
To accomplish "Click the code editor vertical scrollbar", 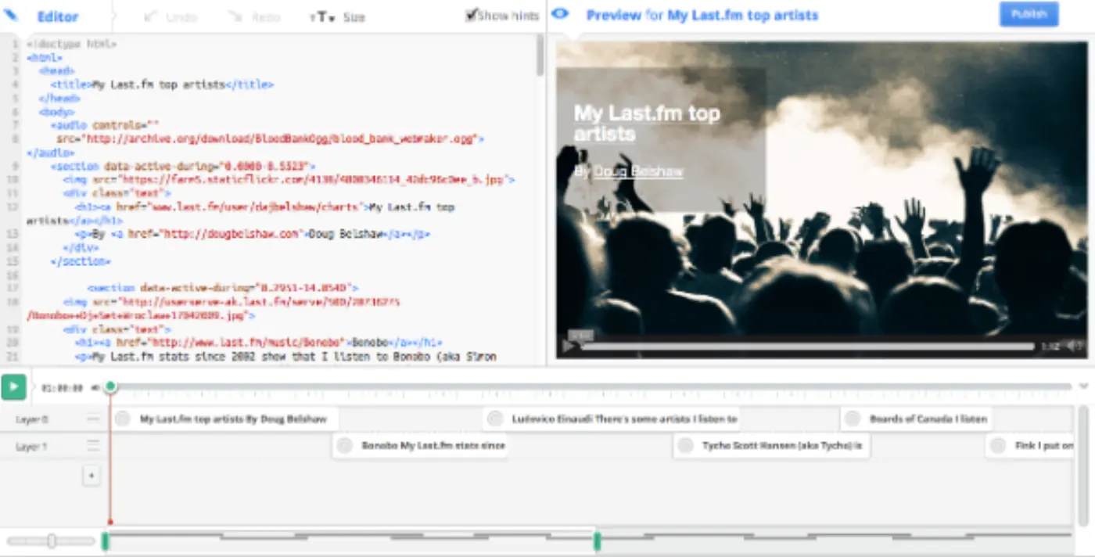I will 540,55.
